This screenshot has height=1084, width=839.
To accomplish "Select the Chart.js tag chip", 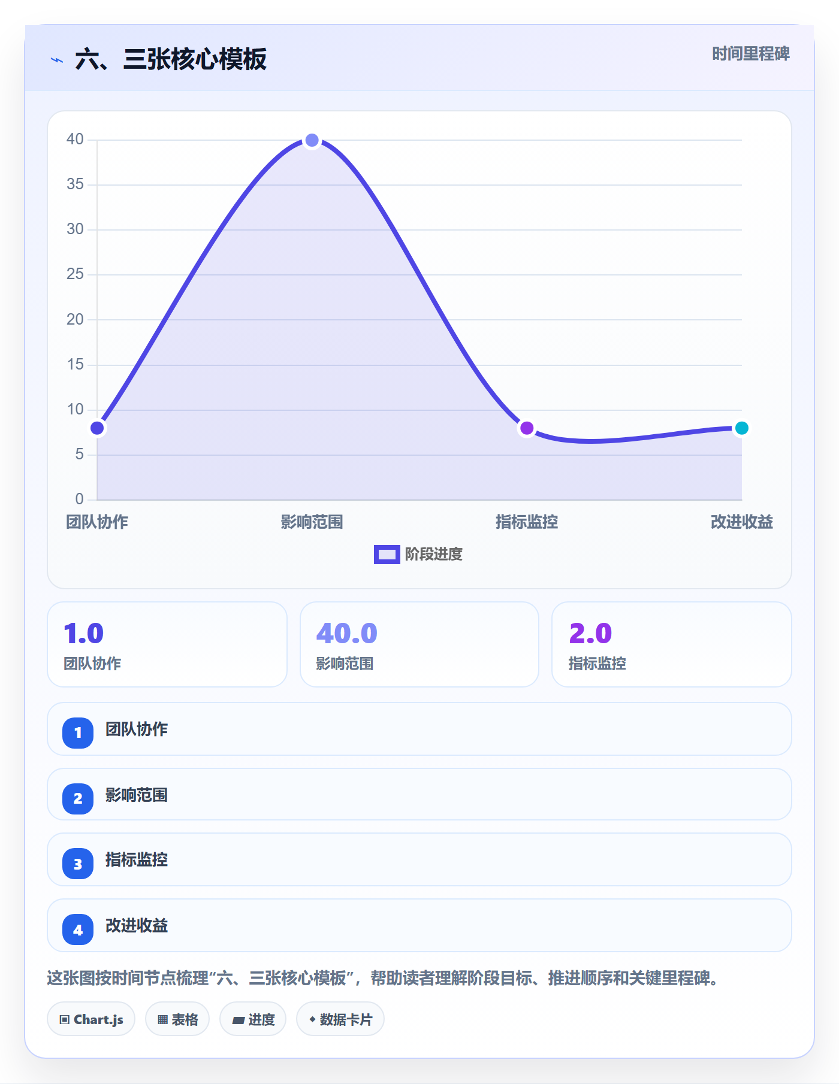I will coord(91,1019).
